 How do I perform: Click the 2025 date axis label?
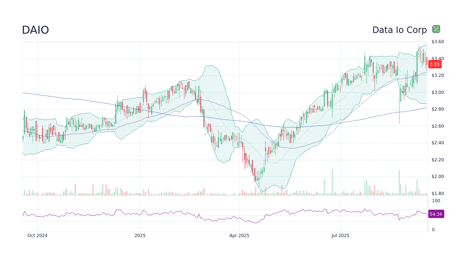(140, 236)
